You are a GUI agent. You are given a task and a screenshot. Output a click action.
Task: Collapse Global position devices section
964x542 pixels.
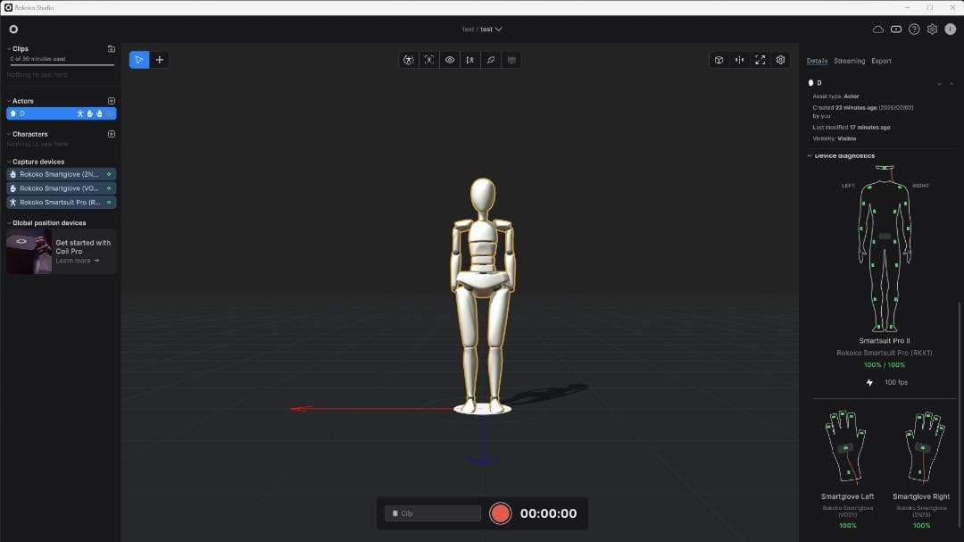[x=9, y=222]
